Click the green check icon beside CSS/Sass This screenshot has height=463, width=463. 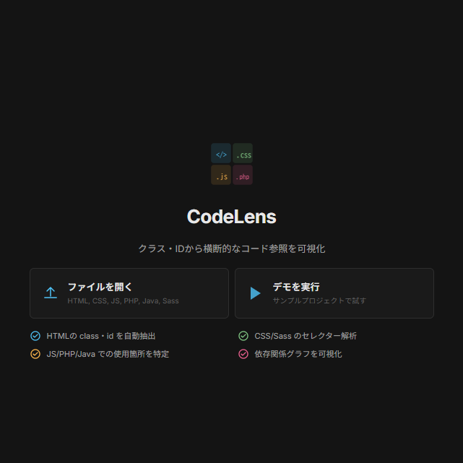(243, 336)
